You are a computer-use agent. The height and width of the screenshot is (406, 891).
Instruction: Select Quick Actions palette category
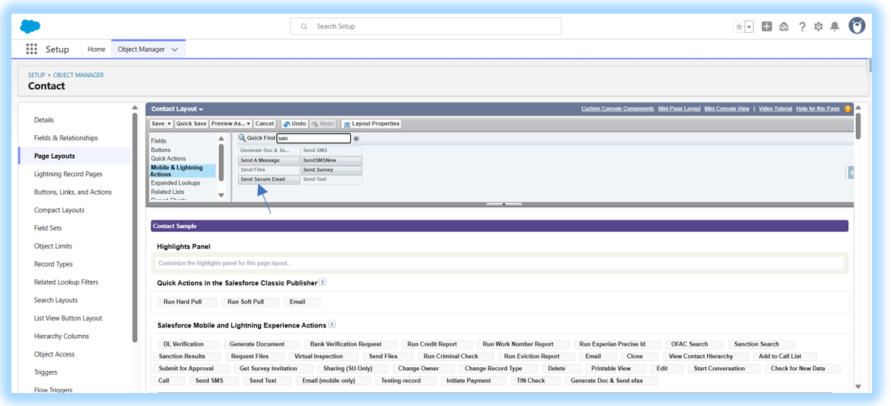point(168,159)
